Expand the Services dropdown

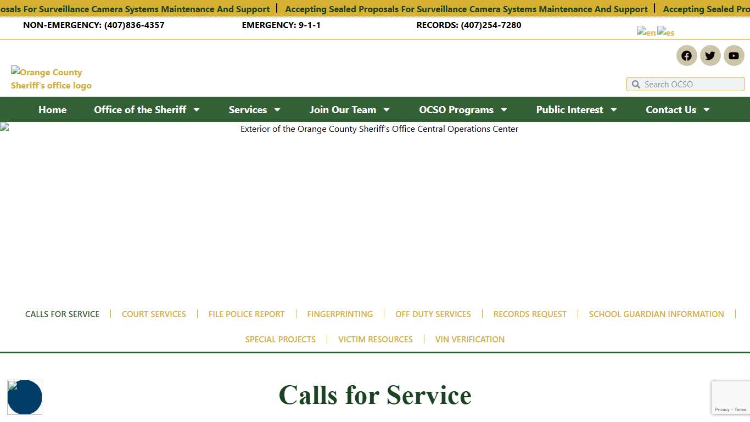click(x=254, y=109)
